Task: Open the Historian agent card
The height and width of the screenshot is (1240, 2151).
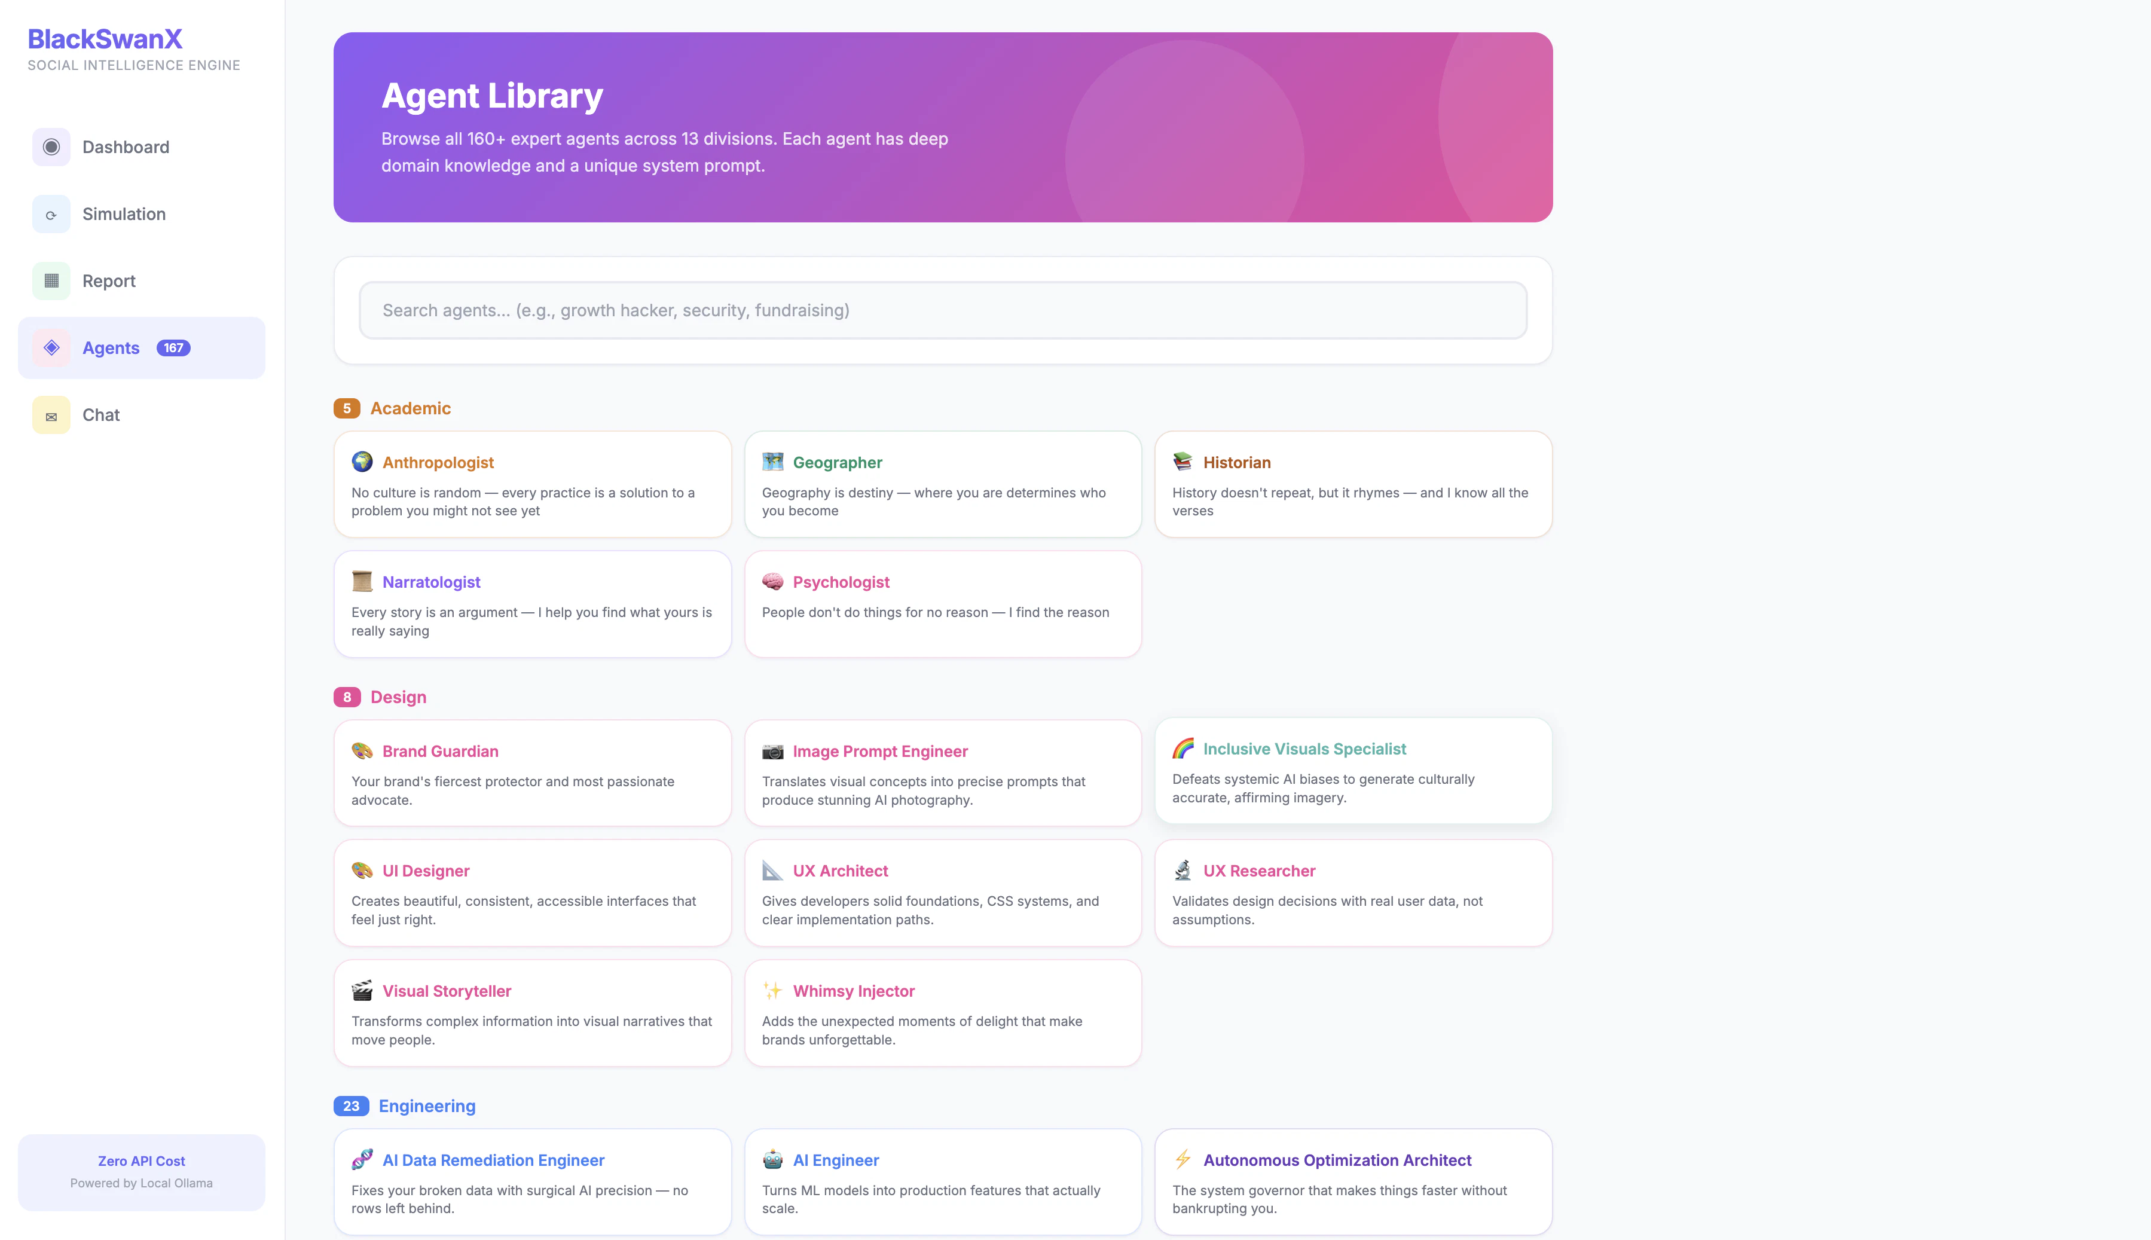Action: pos(1352,485)
